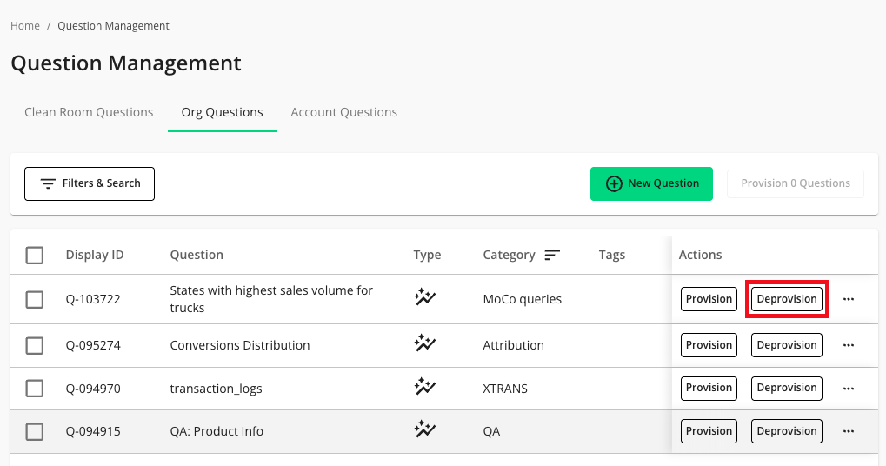The width and height of the screenshot is (886, 466).
Task: Click the Category column sort icon
Action: coord(552,255)
